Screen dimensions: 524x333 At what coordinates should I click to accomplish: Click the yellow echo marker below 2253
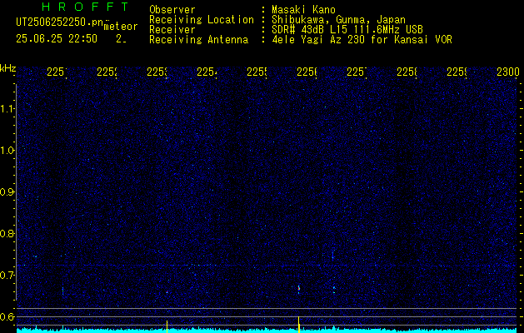coord(167,326)
